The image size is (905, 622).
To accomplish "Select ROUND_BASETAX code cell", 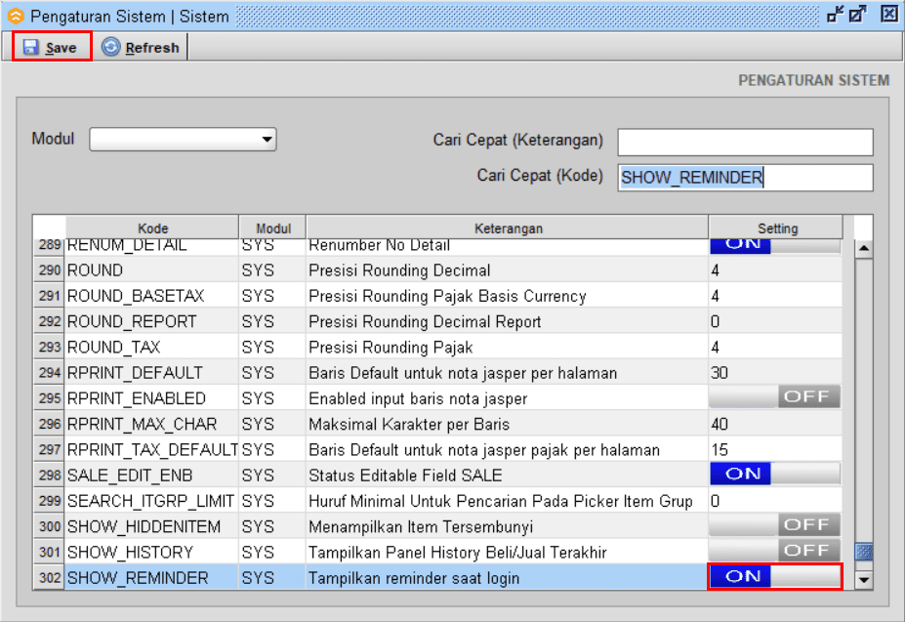I will pos(151,296).
